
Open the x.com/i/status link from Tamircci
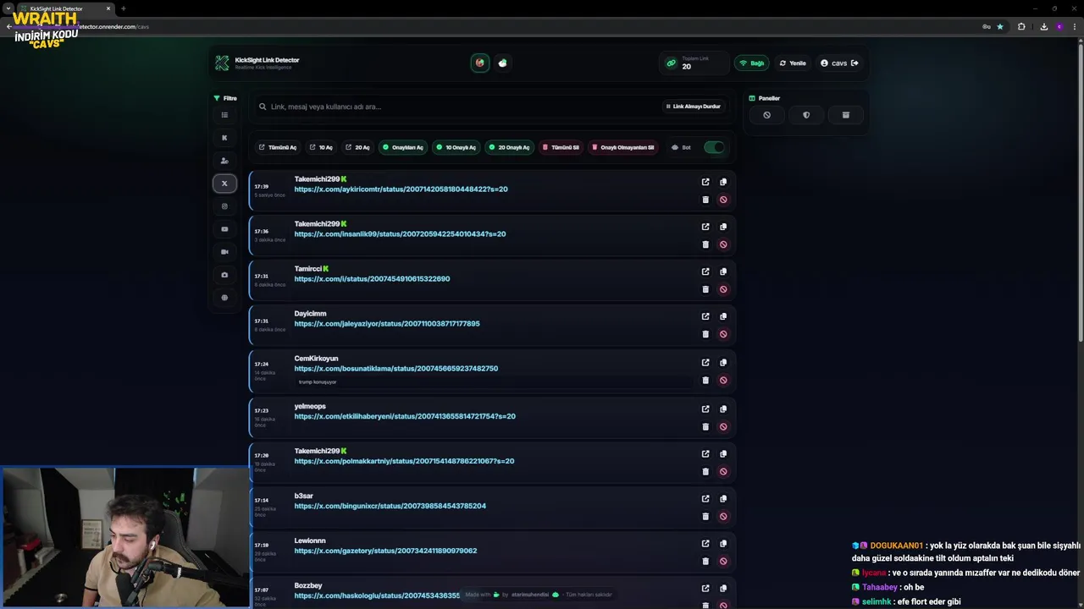(372, 279)
